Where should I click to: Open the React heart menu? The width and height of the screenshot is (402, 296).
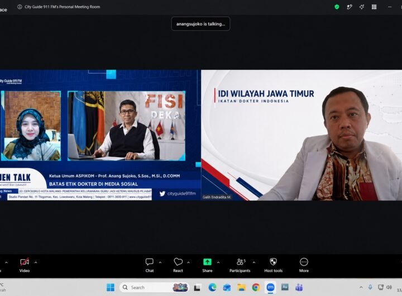(178, 265)
